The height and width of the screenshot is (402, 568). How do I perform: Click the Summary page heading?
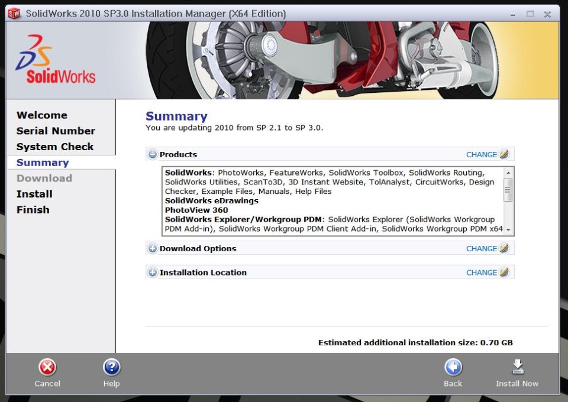pos(176,116)
